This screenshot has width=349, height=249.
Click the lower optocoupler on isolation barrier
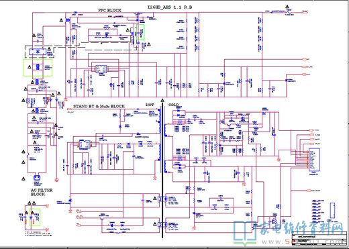(x=162, y=224)
